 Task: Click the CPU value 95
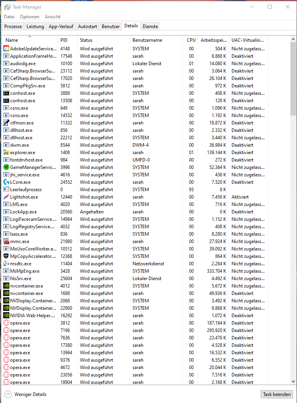pyautogui.click(x=191, y=190)
